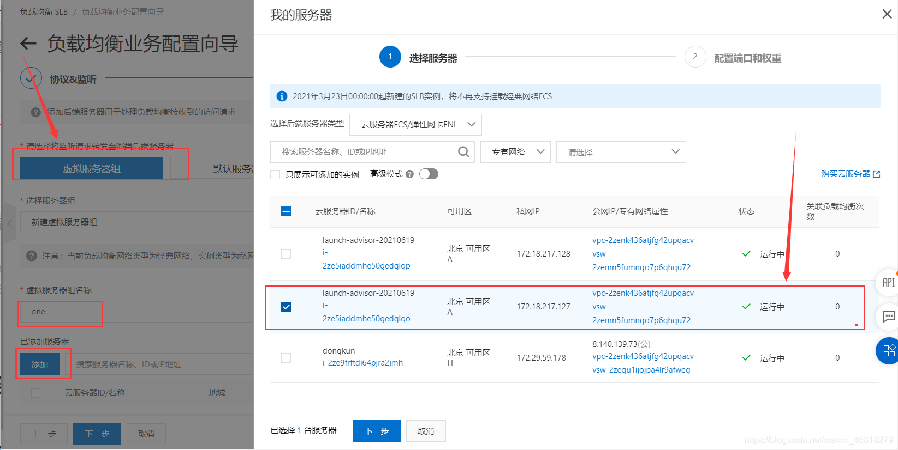This screenshot has width=898, height=450.
Task: Click the external link icon beside 购买云服务器
Action: click(x=877, y=174)
